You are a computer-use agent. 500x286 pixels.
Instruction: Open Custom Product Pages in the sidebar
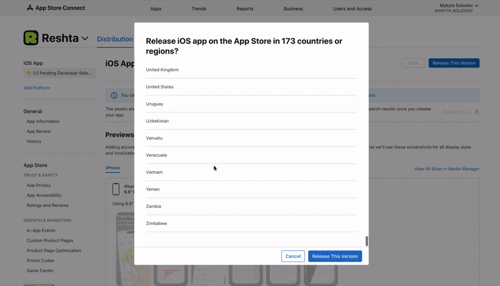click(50, 240)
